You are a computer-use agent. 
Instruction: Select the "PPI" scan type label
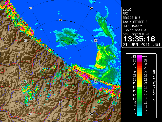[x=125, y=14]
